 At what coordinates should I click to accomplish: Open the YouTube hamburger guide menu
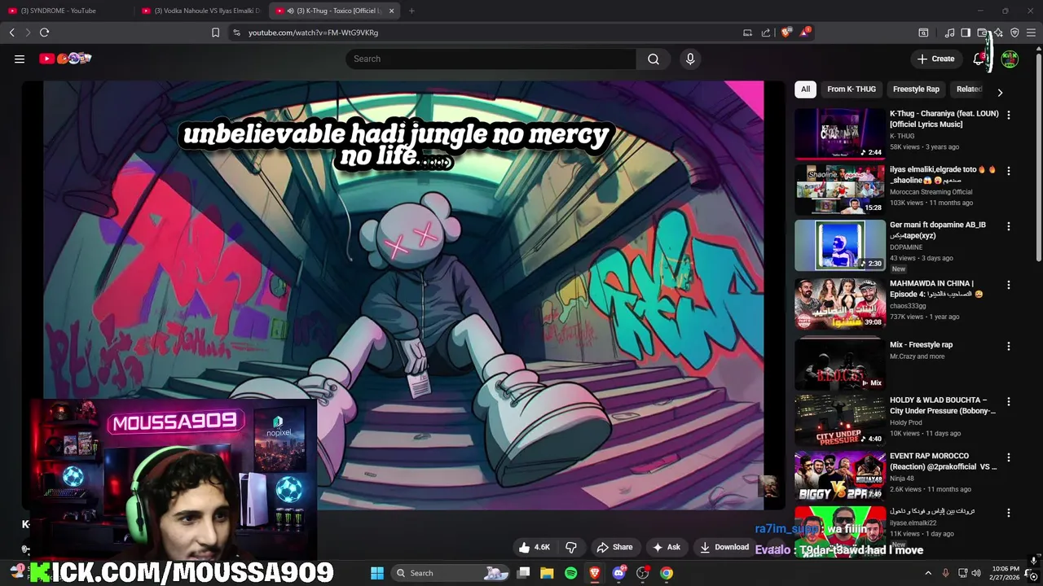(x=20, y=59)
